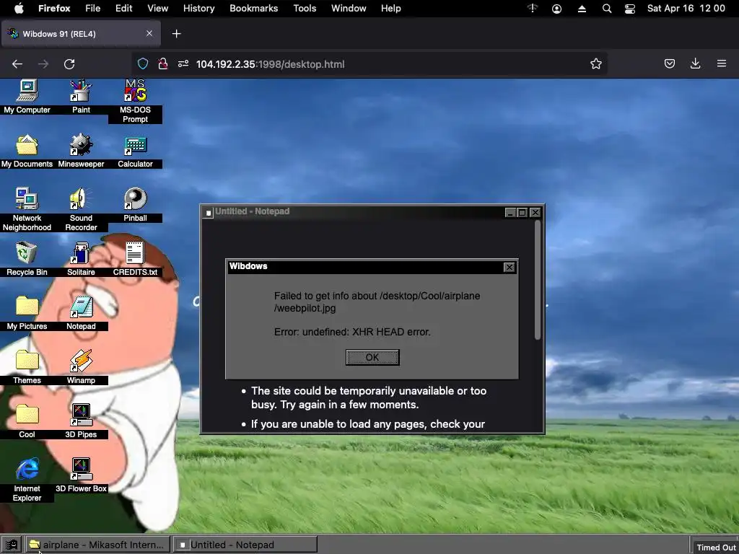Open Firefox application hamburger menu

(x=721, y=63)
